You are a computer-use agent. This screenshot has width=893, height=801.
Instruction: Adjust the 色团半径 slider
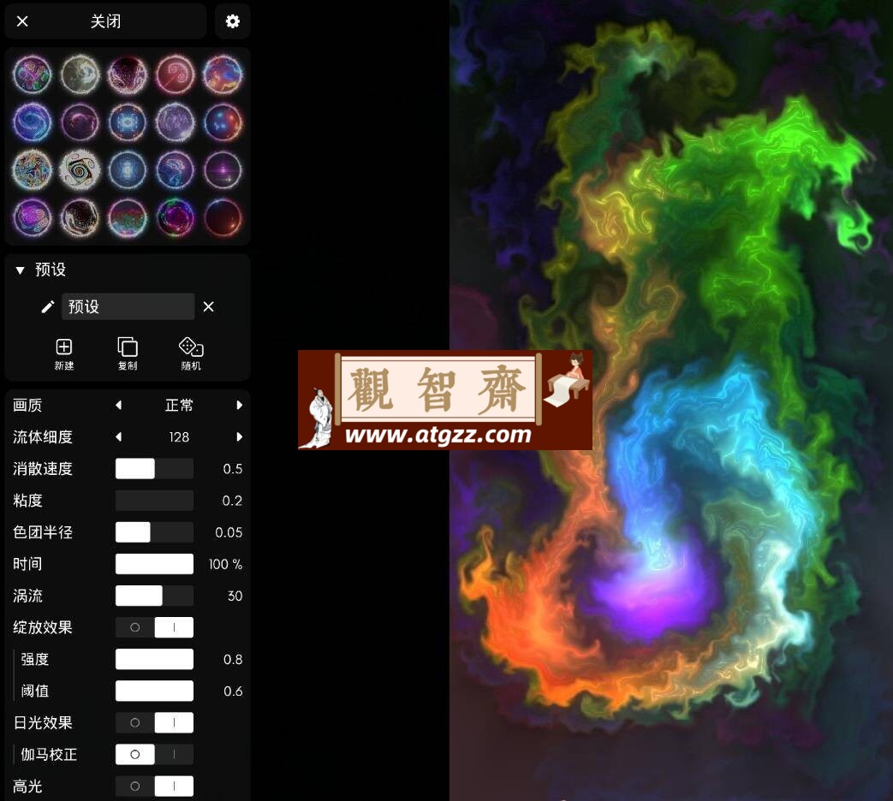(x=154, y=532)
